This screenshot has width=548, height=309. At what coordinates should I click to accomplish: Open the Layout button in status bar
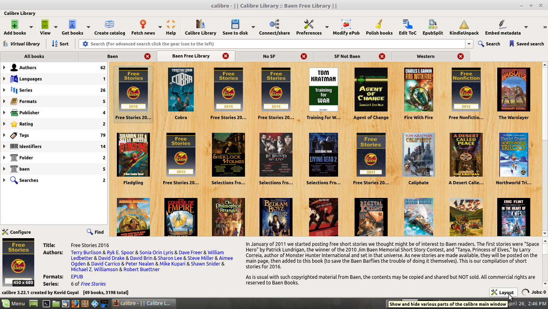pyautogui.click(x=502, y=293)
